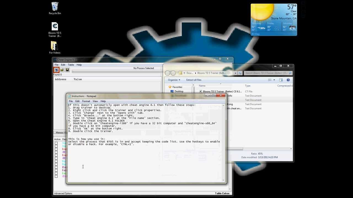Tick the topmost checkbox in the cheat table
The image size is (353, 198).
tap(56, 143)
